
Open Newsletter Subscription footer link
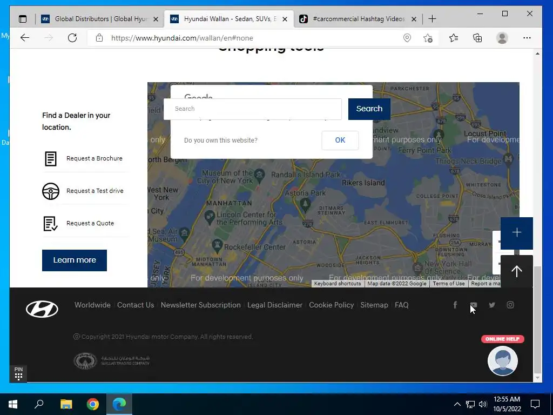[x=201, y=305]
